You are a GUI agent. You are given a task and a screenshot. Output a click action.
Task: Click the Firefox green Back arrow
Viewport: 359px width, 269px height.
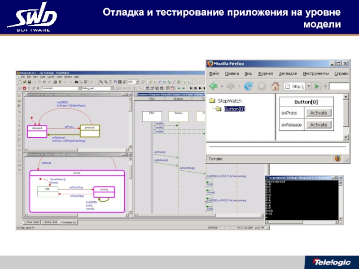[x=214, y=86]
